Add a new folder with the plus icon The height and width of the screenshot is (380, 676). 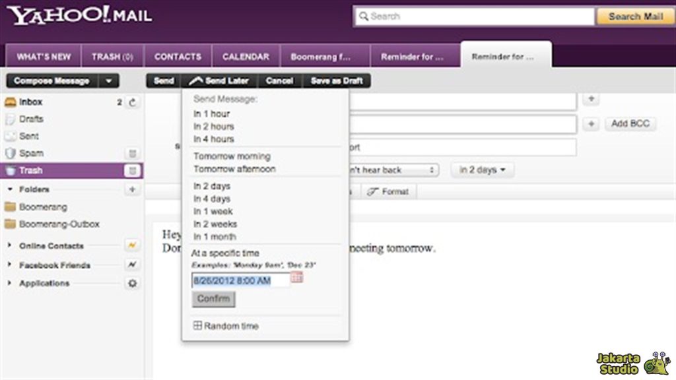pyautogui.click(x=133, y=189)
